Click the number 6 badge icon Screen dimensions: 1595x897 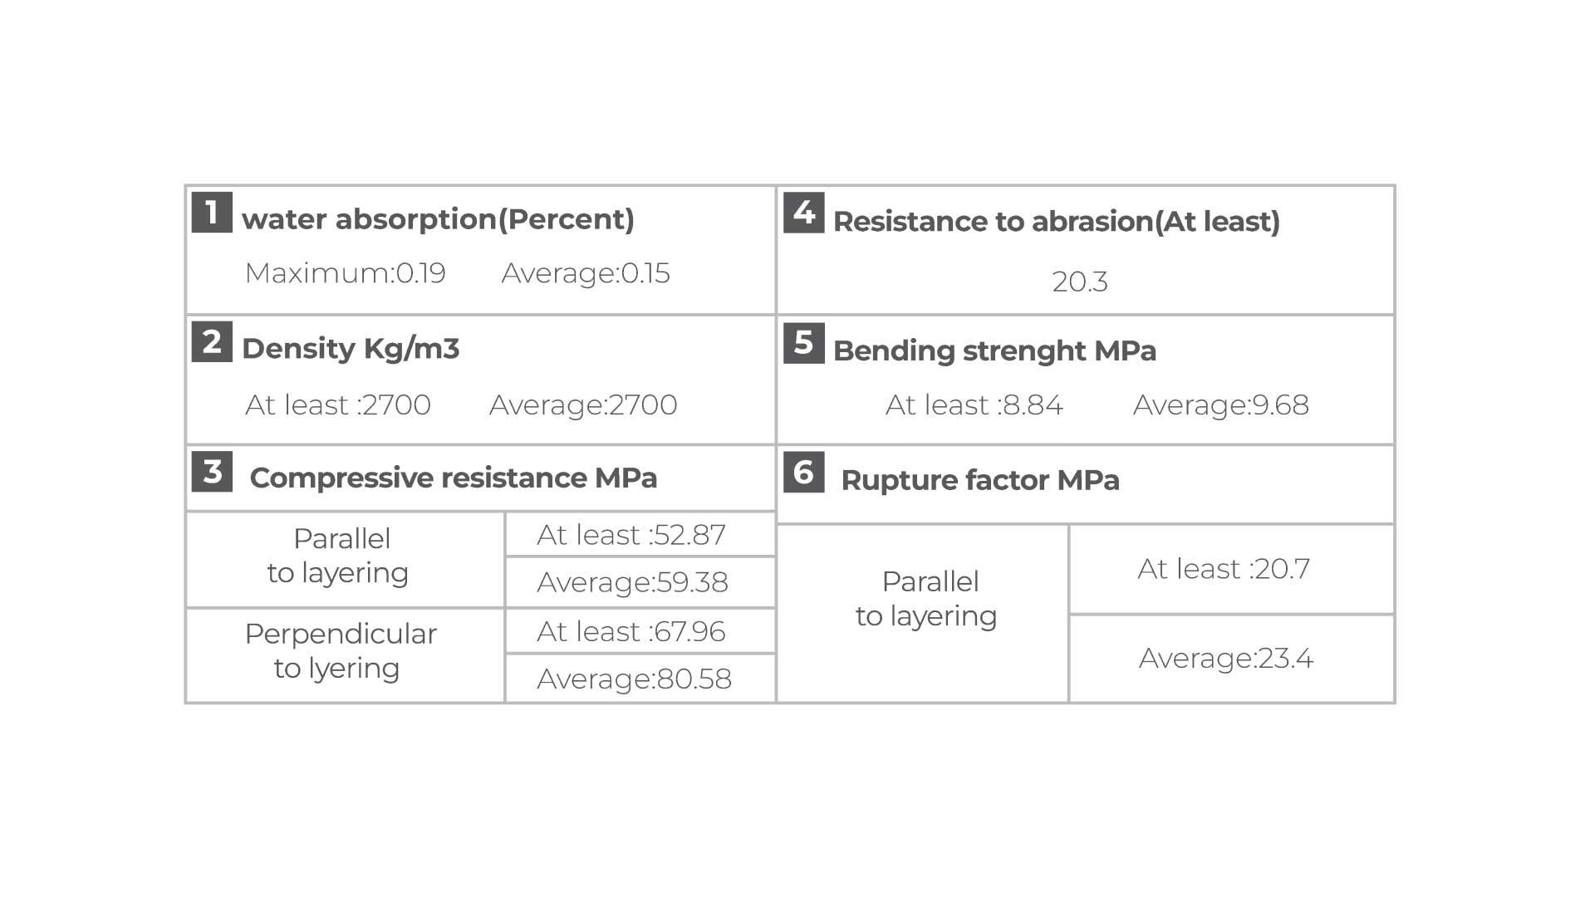803,472
